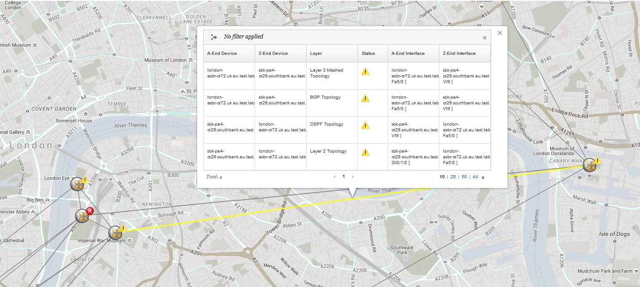This screenshot has width=640, height=287.
Task: Click router node beside Imperial War Museum
Action: pos(115,232)
